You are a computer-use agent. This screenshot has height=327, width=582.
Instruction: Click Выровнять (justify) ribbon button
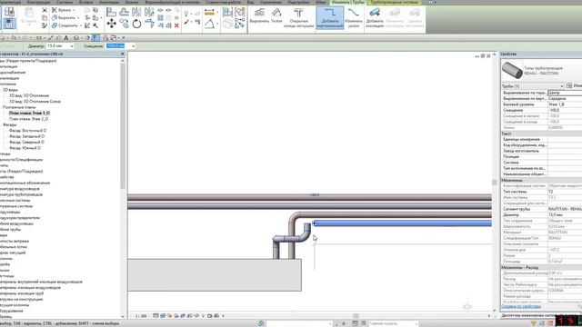pyautogui.click(x=259, y=16)
